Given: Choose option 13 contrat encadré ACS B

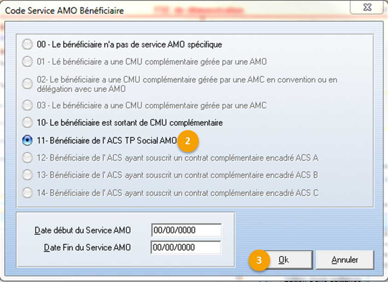Looking at the screenshot, I should [x=27, y=175].
